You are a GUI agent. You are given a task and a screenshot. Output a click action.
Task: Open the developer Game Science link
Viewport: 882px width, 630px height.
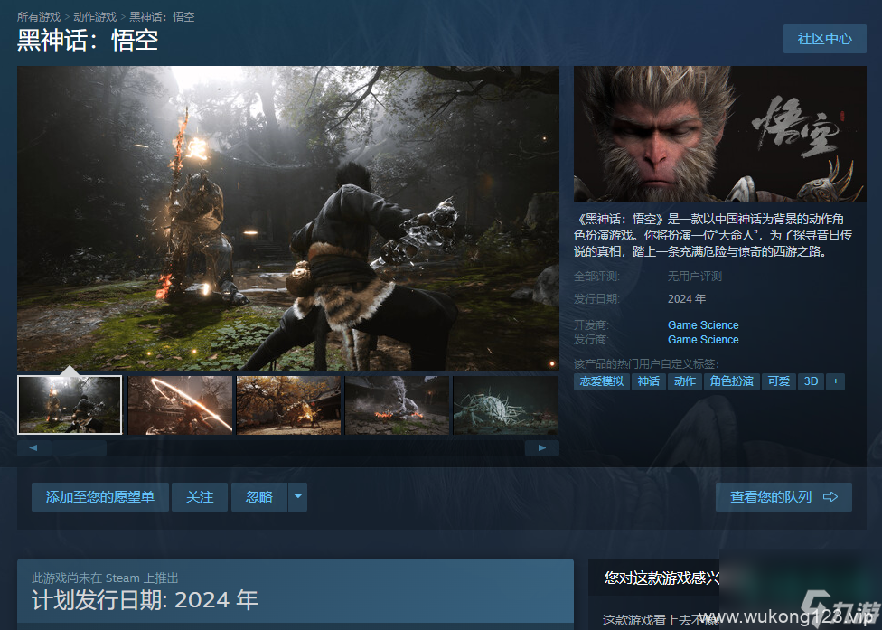pos(703,325)
